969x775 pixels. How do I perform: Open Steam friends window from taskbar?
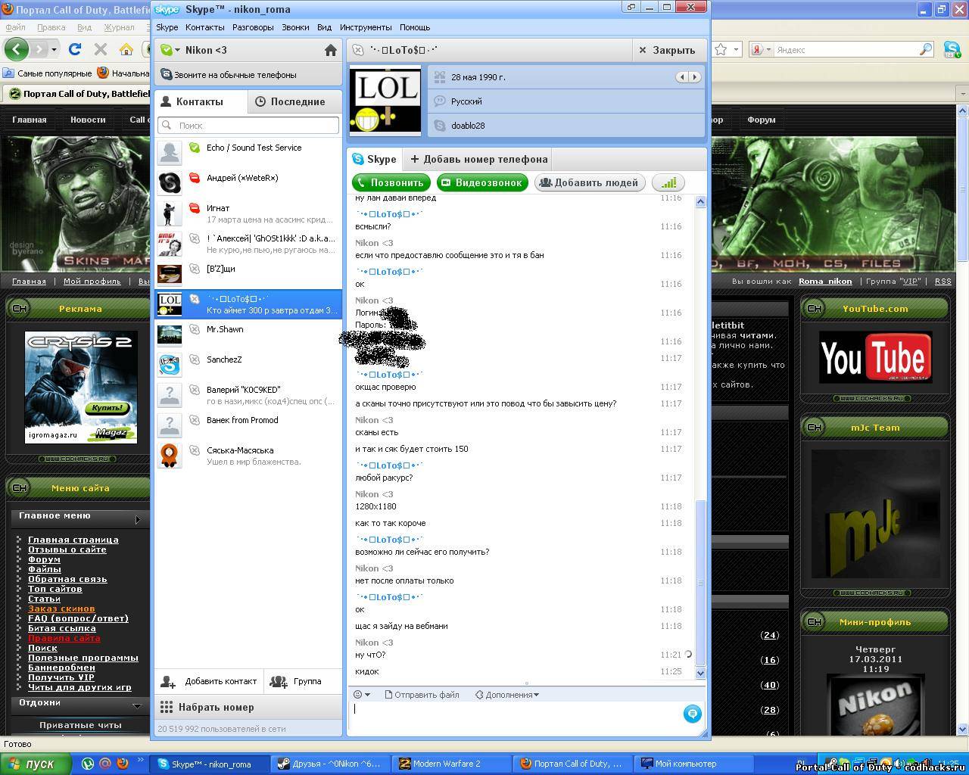tap(330, 764)
